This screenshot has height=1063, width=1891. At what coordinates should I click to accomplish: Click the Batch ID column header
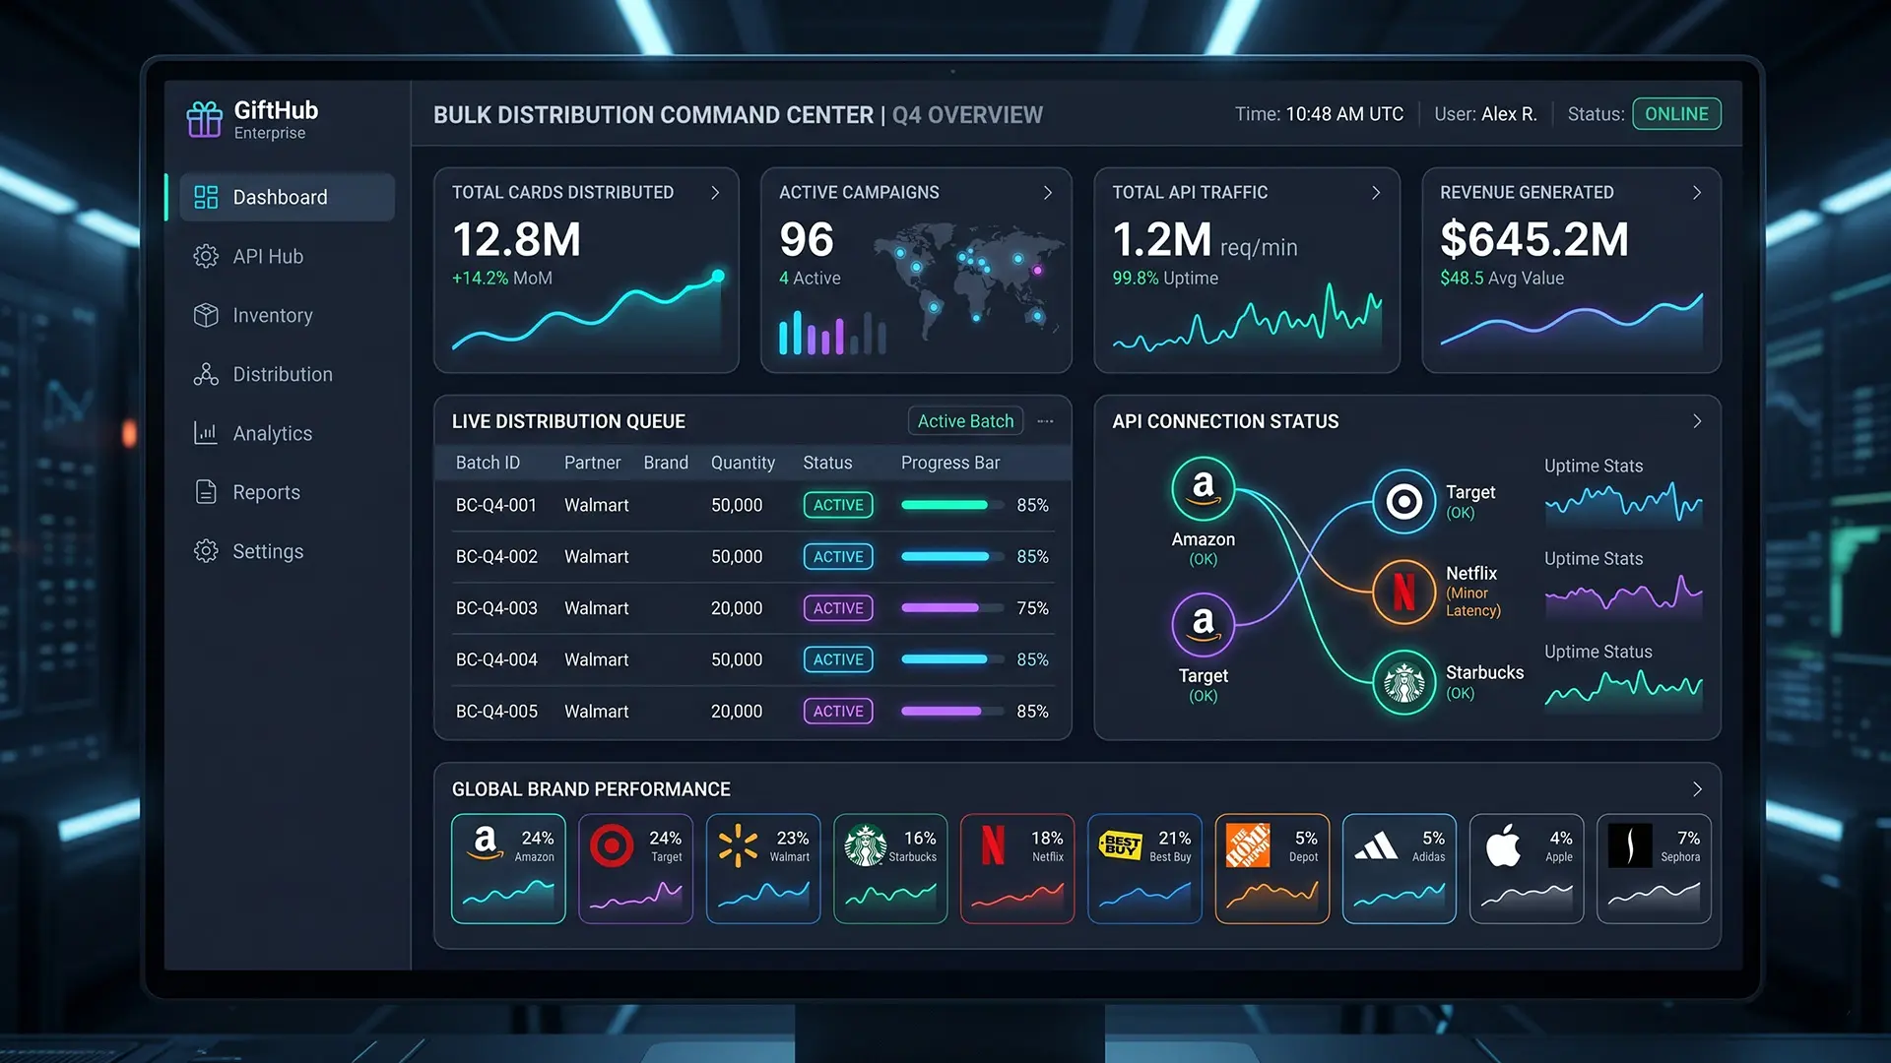tap(488, 463)
